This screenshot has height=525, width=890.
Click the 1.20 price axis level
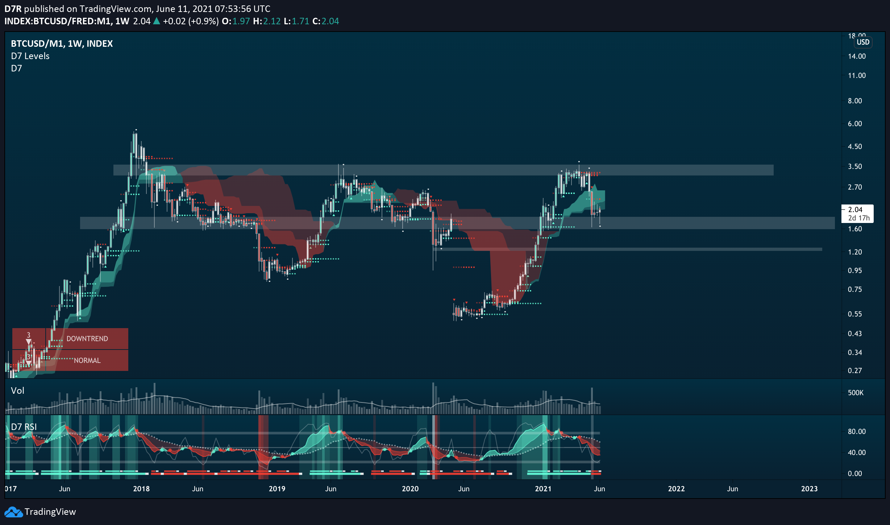pos(855,252)
